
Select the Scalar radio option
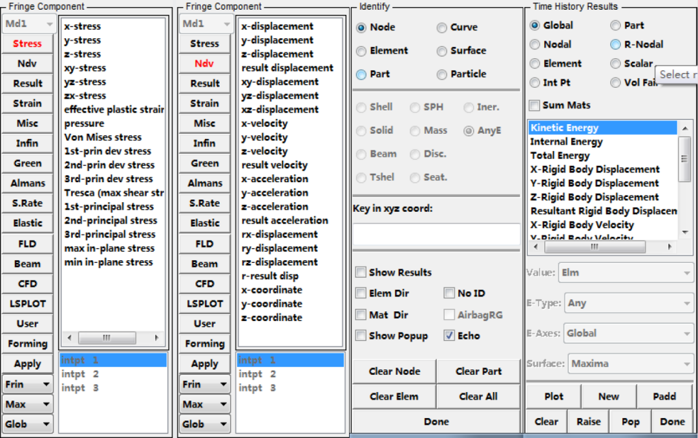615,64
